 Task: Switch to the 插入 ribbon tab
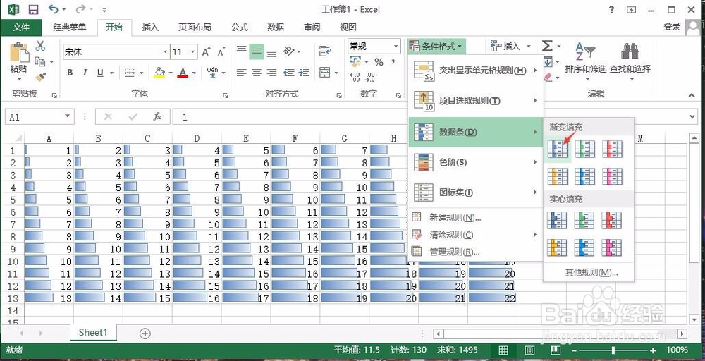click(150, 27)
